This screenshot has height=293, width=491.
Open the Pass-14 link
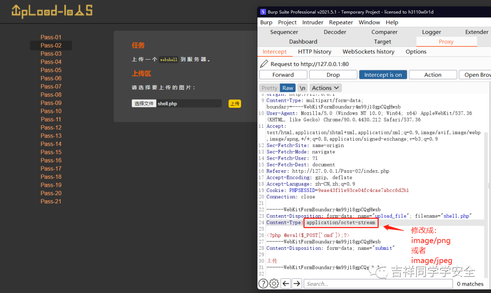click(51, 144)
